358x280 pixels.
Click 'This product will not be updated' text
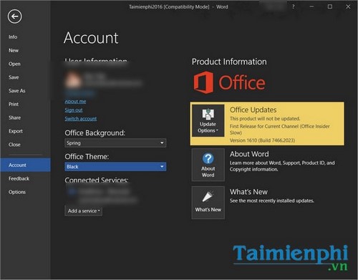click(265, 119)
